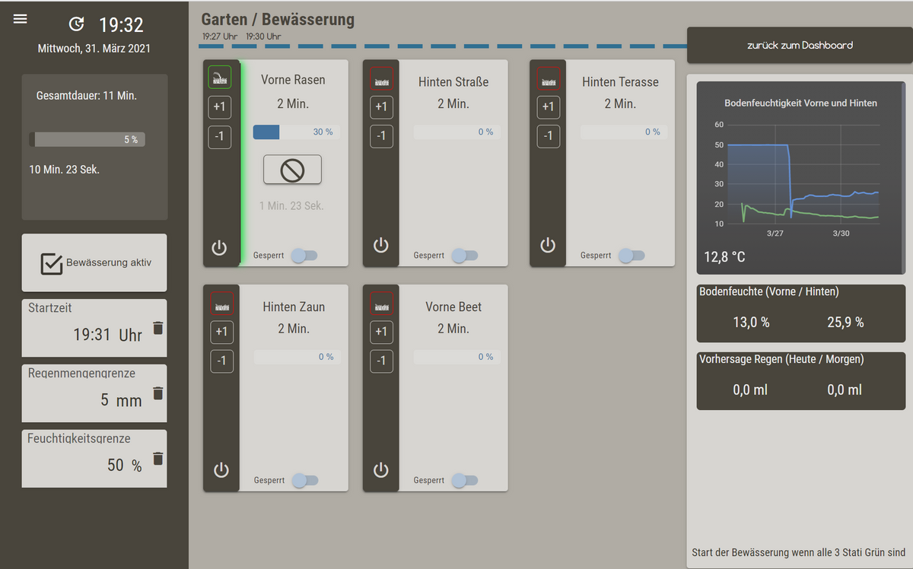Screen dimensions: 913x569
Task: Toggle Gesperrt switch for Hinten Terasse
Action: (x=631, y=256)
